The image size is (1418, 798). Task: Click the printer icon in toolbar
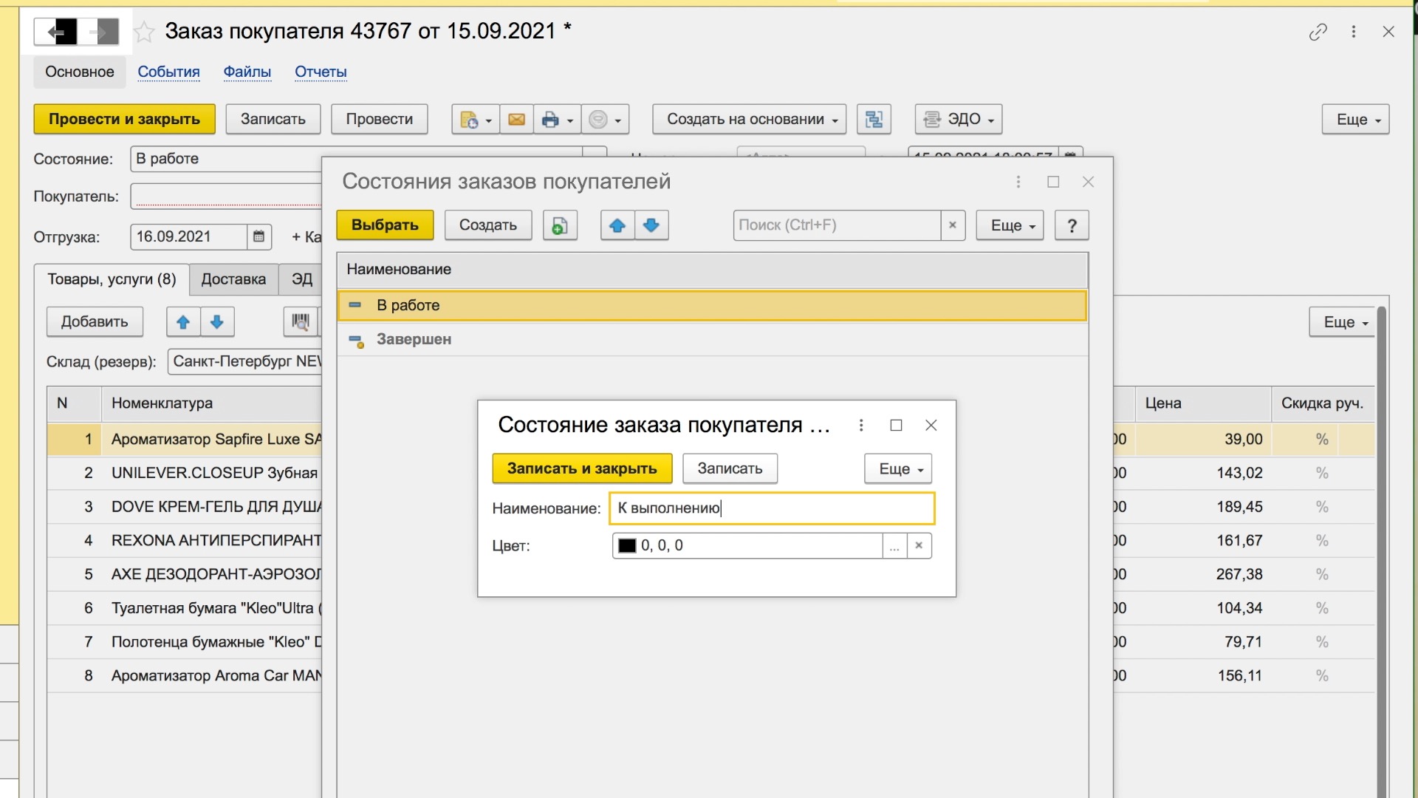pos(550,119)
